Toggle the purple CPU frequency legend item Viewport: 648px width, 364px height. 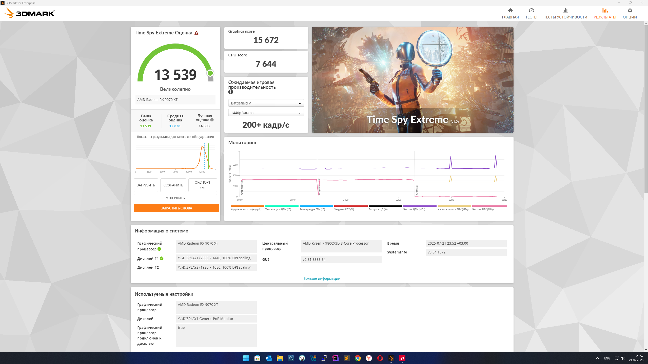point(420,208)
